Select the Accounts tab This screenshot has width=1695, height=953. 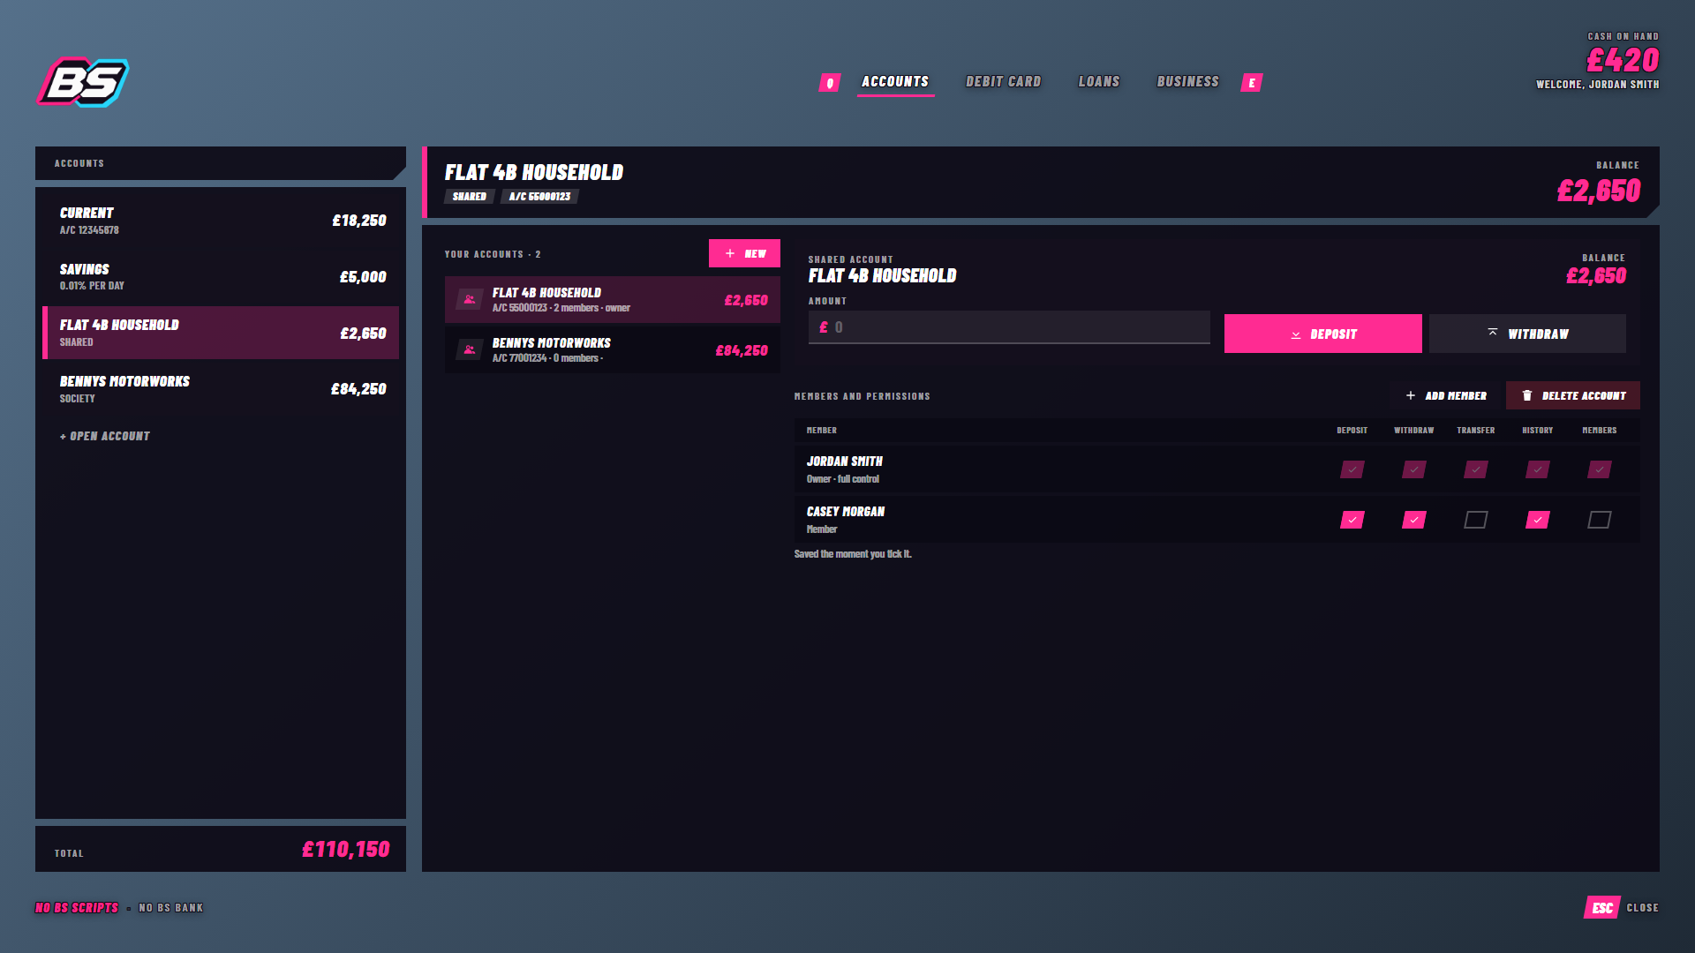click(895, 82)
